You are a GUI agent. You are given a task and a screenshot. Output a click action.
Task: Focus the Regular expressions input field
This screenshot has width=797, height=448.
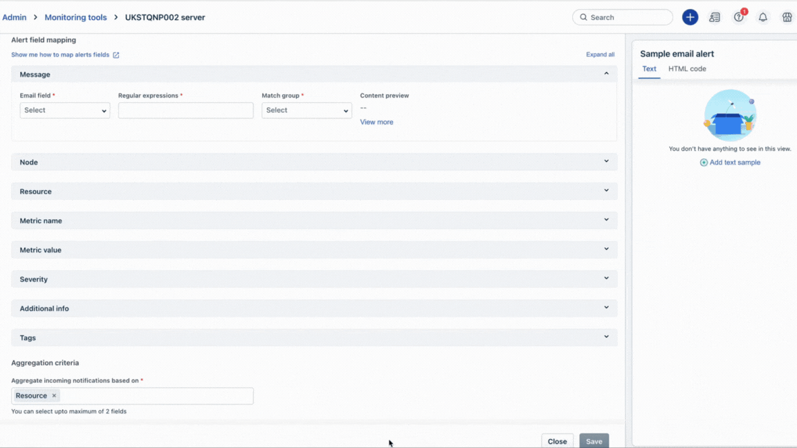(185, 110)
